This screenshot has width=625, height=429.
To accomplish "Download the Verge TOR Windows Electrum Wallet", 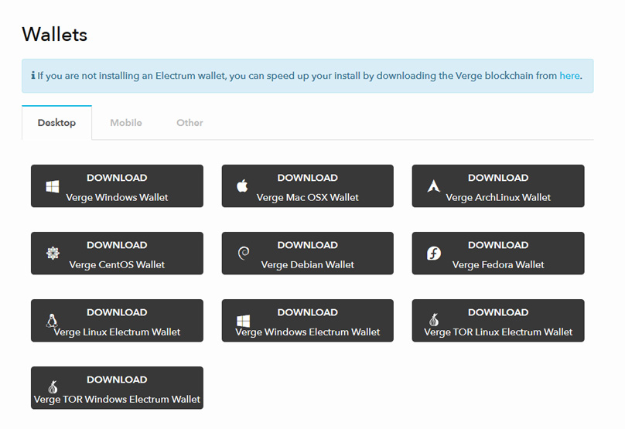I will point(118,388).
